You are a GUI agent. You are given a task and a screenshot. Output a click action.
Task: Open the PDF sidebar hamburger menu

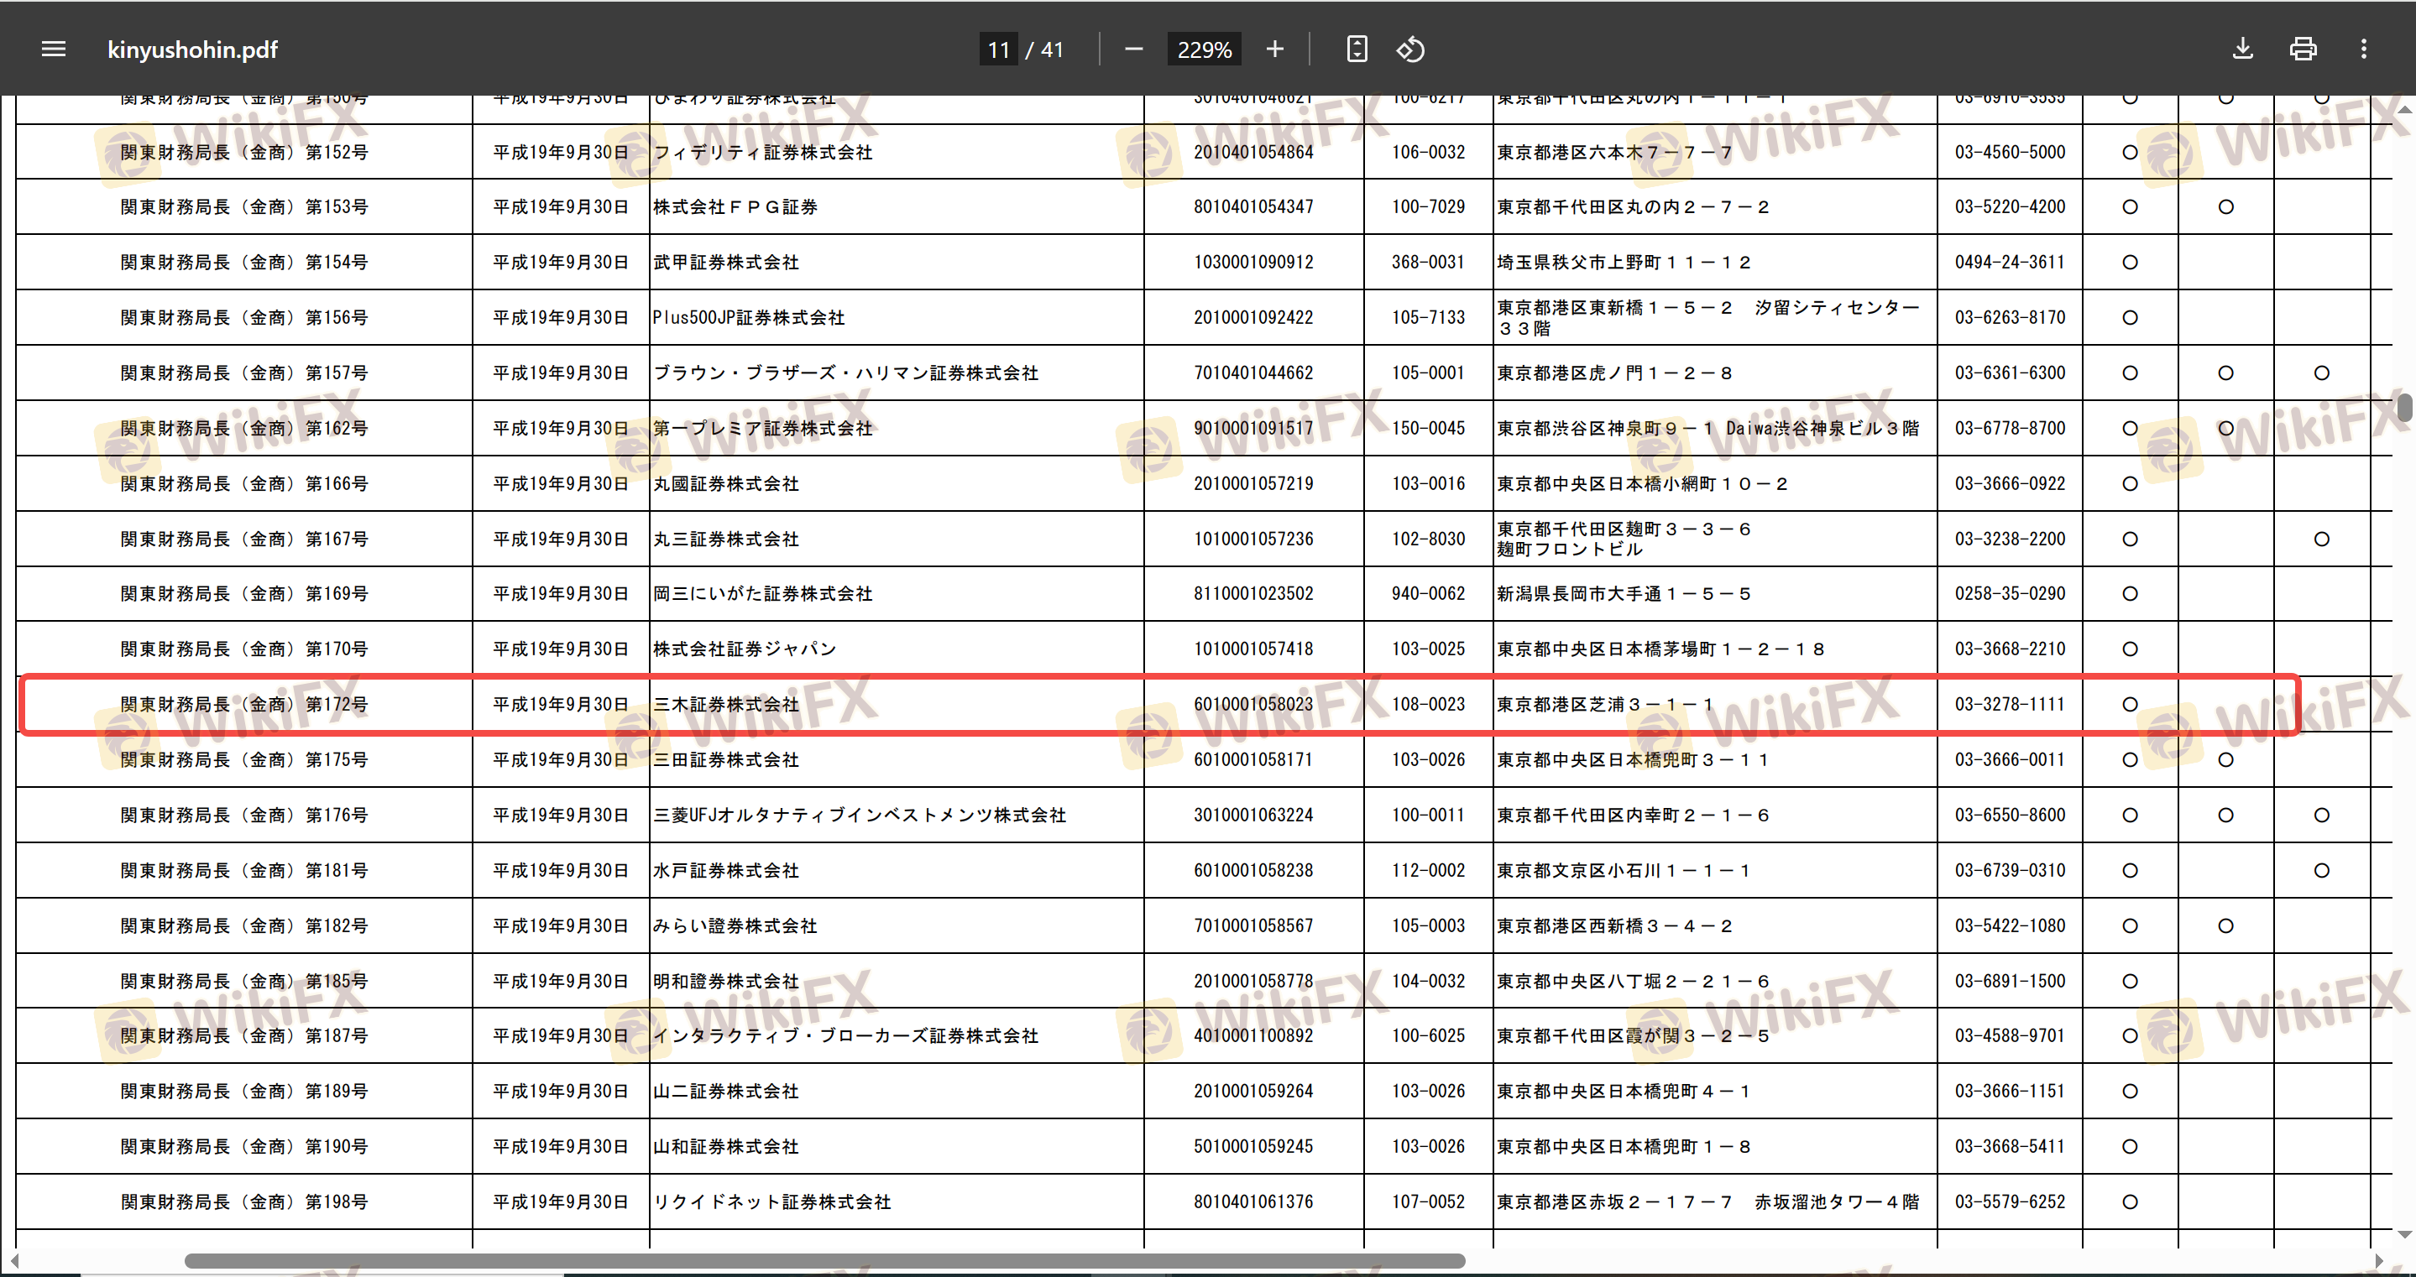54,49
